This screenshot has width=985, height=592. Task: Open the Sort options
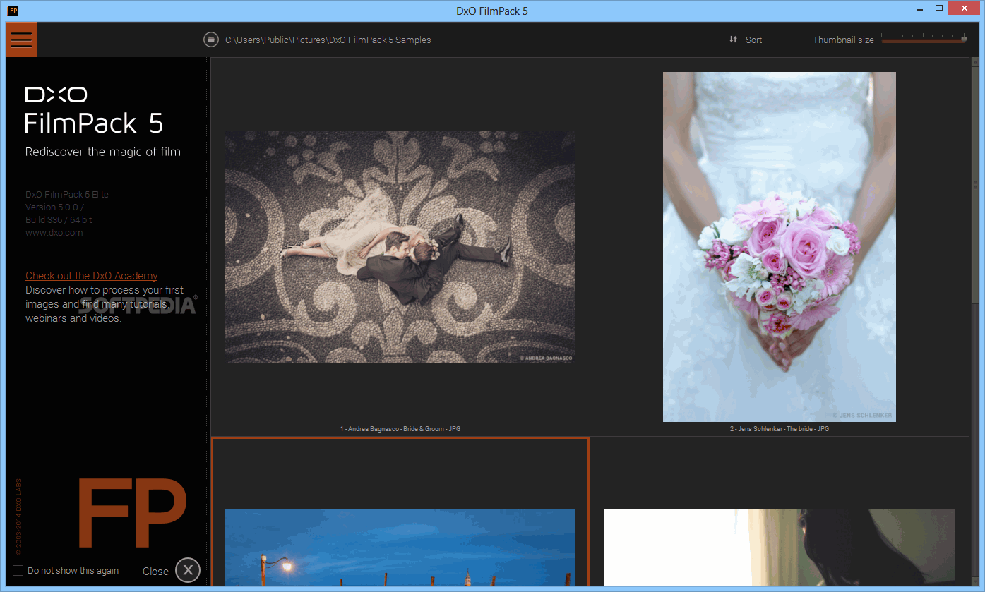(x=753, y=40)
